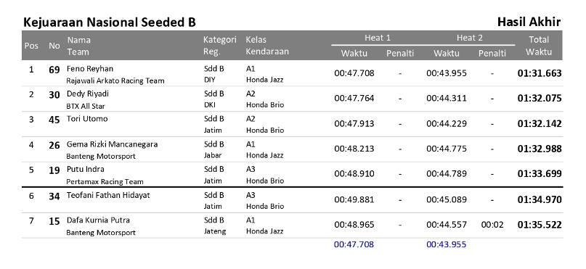
Task: Click the Hasil Akhir title
Action: (529, 22)
